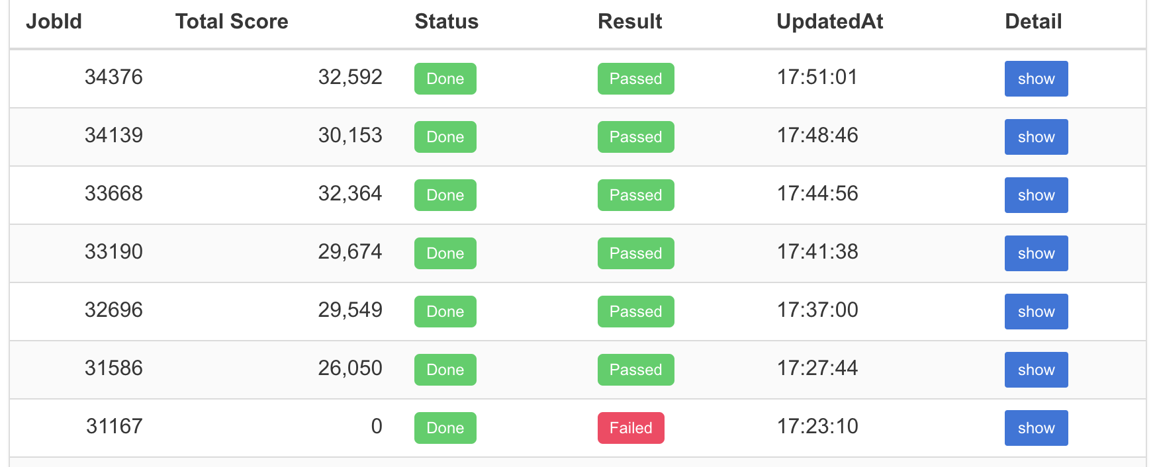Show details of job 33668

1036,195
